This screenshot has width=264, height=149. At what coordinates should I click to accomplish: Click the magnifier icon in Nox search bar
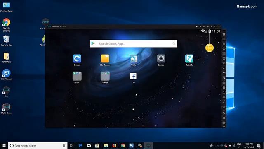tap(174, 43)
